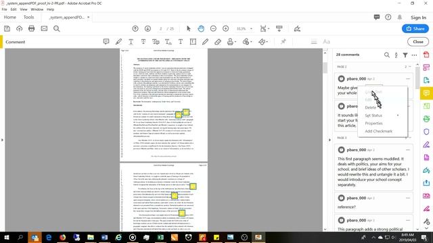Open the sign document pen tool

297,28
